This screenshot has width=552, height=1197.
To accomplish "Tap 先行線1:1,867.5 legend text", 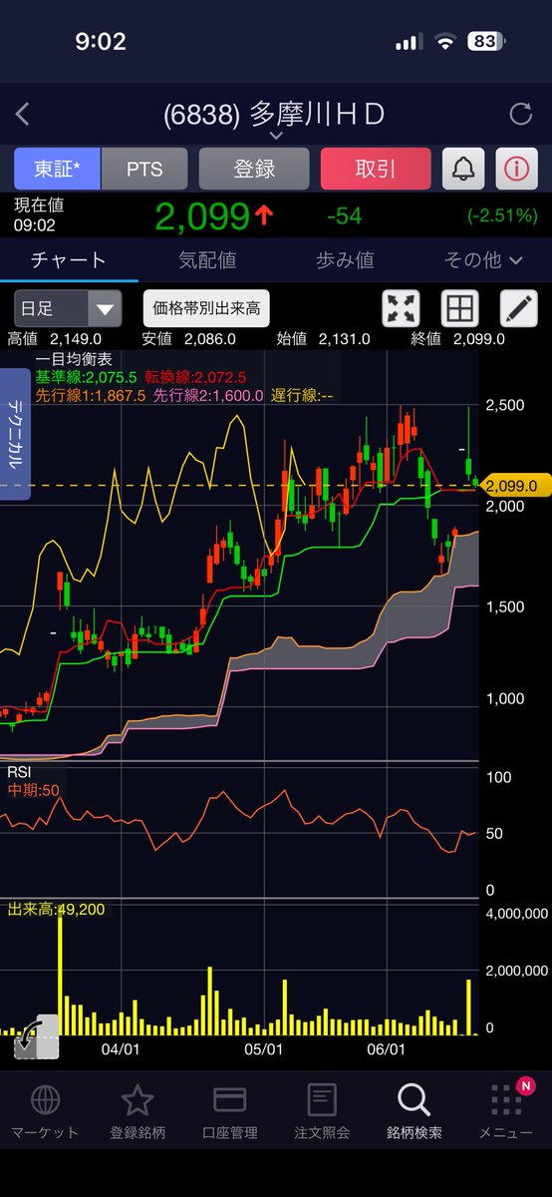I will point(91,394).
